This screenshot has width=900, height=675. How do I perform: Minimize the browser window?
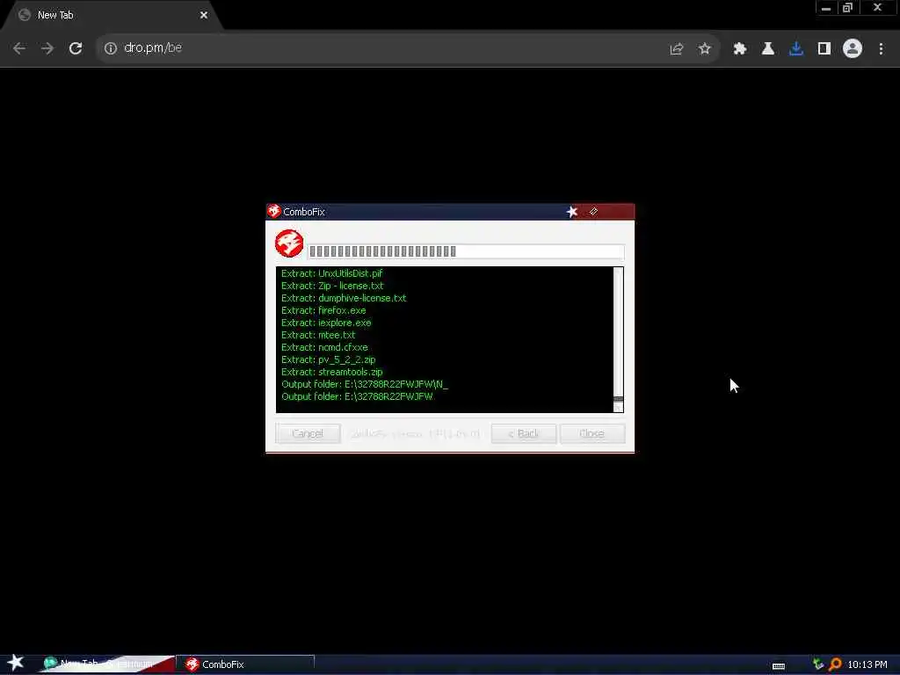(826, 7)
